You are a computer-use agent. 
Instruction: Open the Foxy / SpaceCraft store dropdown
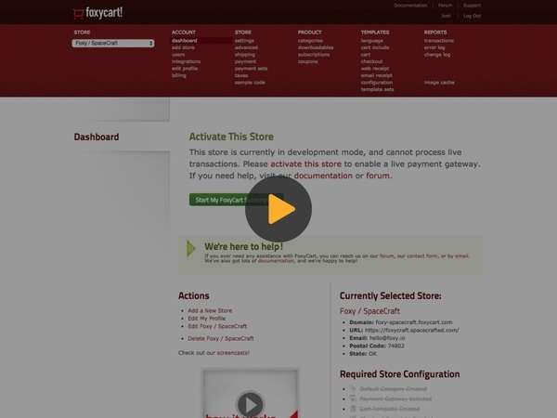pyautogui.click(x=113, y=43)
